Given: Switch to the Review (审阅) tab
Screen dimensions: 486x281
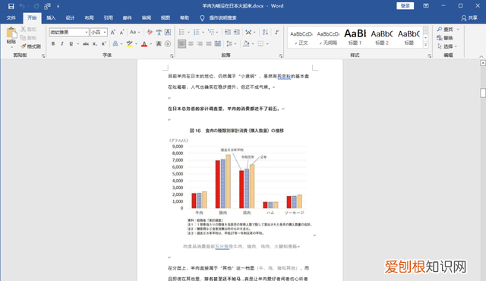Looking at the screenshot, I should click(x=147, y=18).
